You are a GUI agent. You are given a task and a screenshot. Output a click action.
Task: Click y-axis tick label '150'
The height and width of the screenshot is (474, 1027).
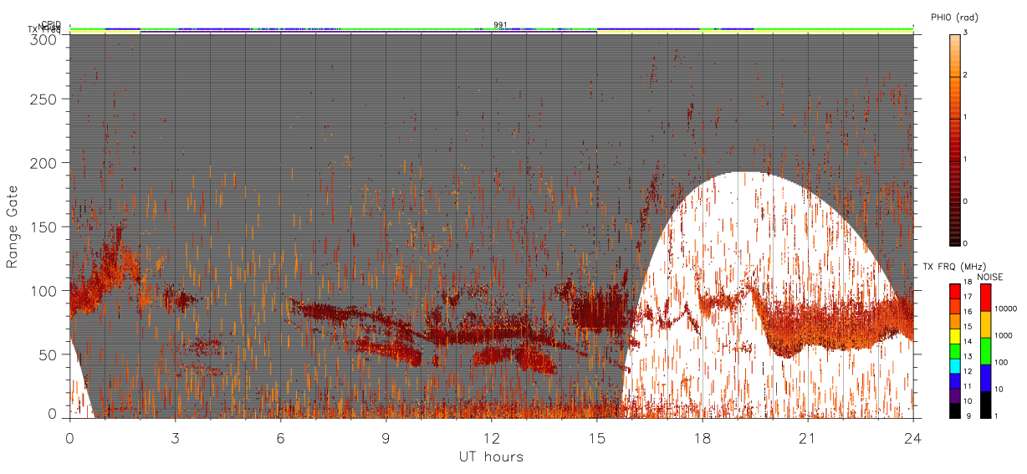pos(45,227)
